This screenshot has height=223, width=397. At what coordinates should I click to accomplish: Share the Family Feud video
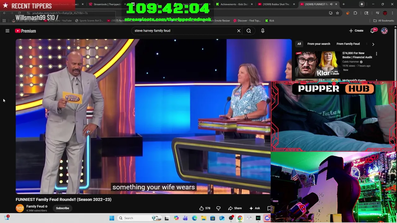click(235, 208)
